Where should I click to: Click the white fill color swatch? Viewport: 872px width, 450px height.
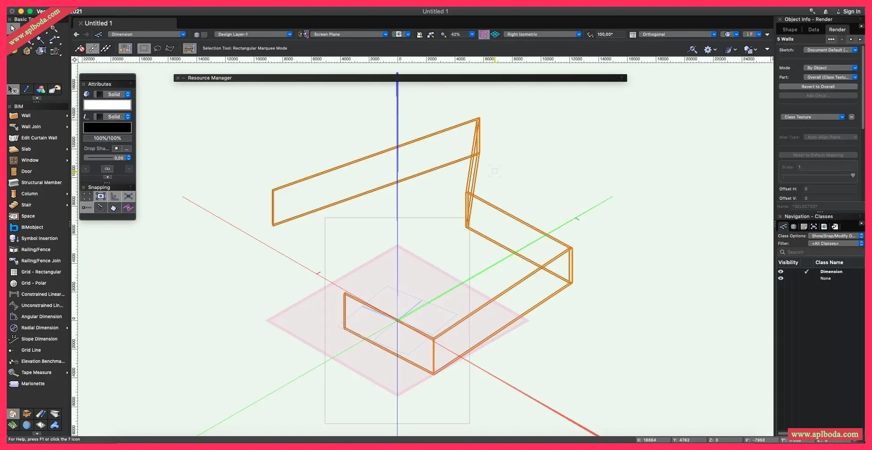(x=107, y=105)
